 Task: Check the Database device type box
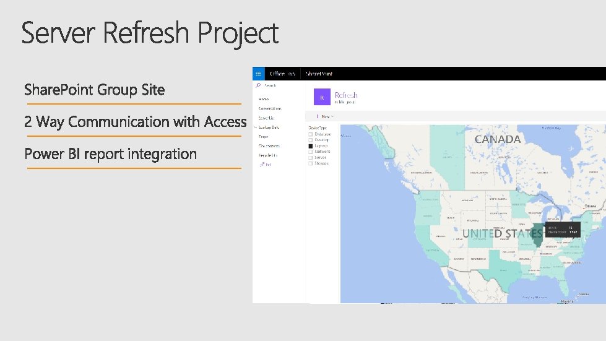click(310, 134)
